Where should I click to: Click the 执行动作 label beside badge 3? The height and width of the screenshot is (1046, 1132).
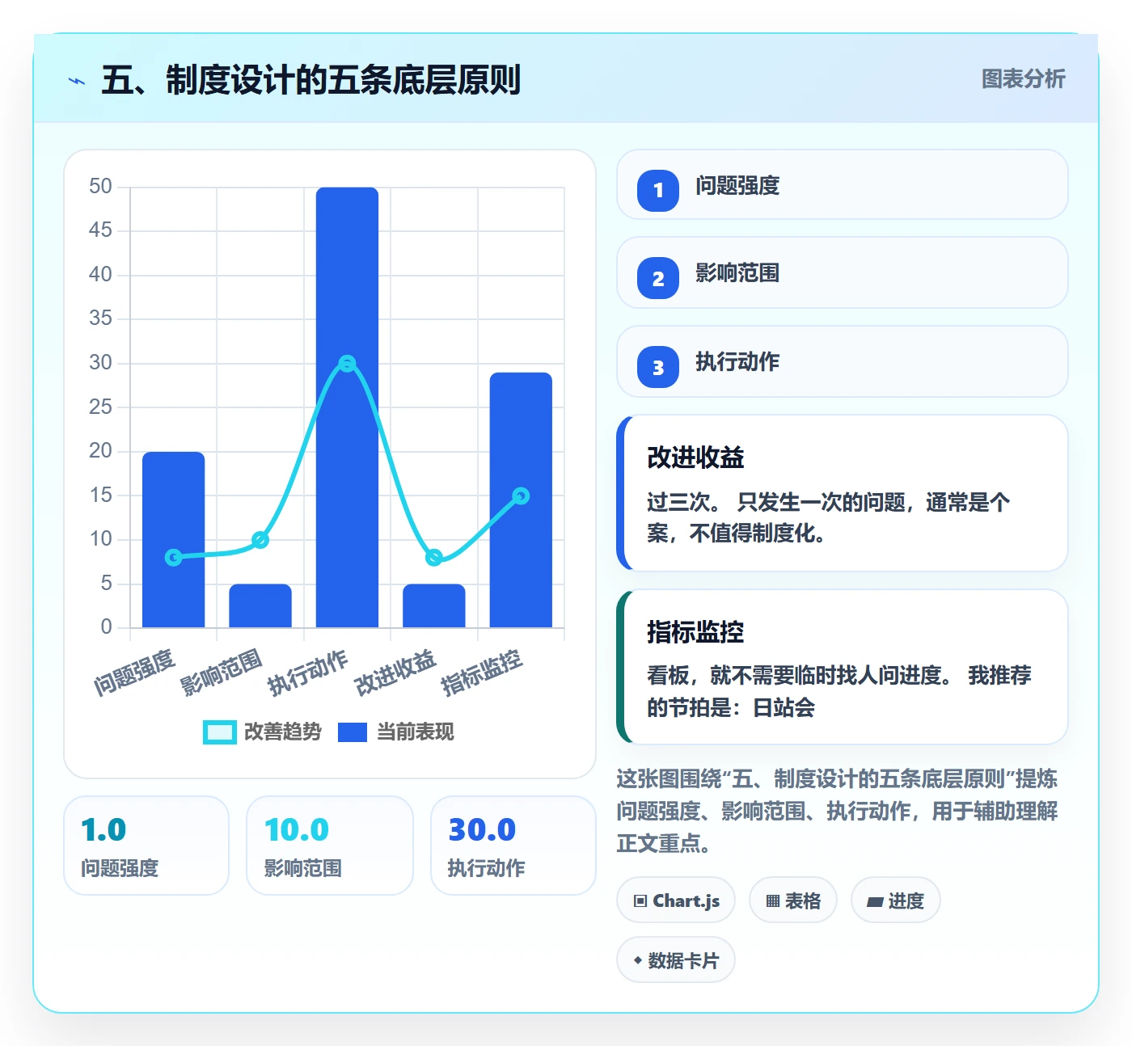click(737, 361)
